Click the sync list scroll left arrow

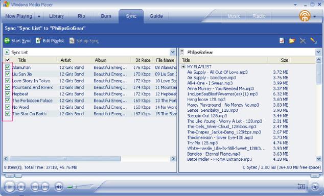point(6,158)
